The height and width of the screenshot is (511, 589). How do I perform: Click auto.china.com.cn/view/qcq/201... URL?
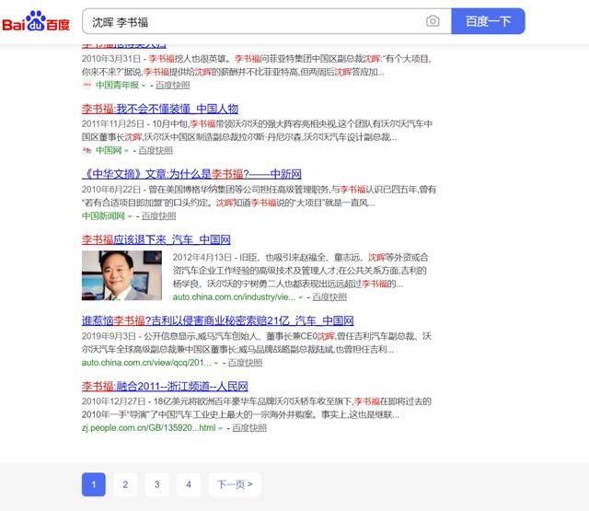[146, 363]
